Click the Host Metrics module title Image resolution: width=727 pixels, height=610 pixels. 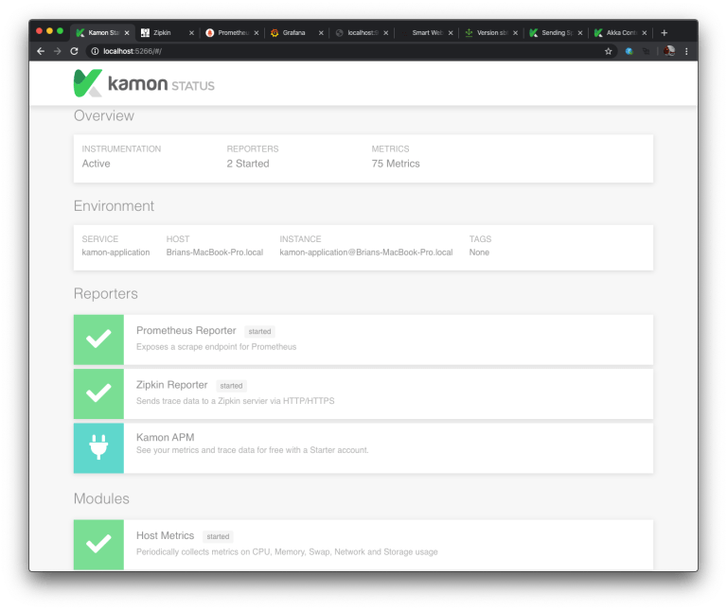pyautogui.click(x=165, y=535)
